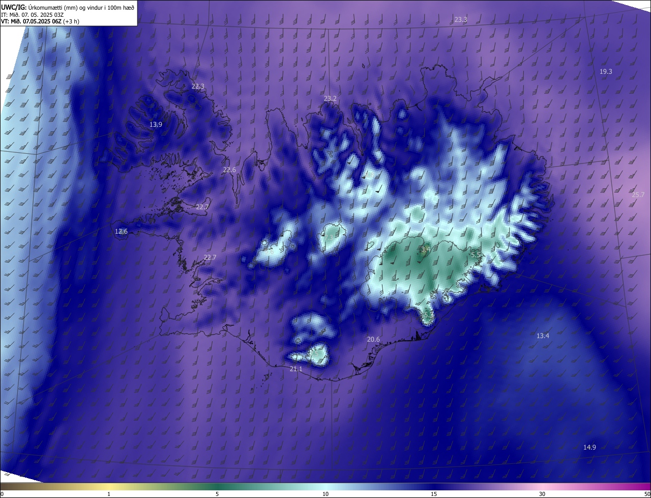This screenshot has width=651, height=498.
Task: Click the color scale label 30
Action: 542,494
